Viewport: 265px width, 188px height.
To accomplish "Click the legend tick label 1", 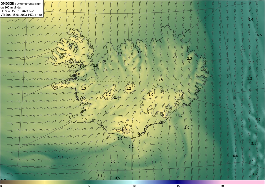I will [x=45, y=186].
